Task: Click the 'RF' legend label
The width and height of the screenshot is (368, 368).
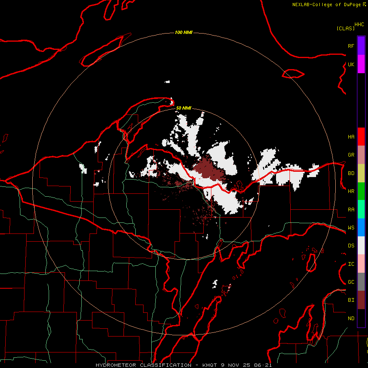Action: [x=351, y=46]
